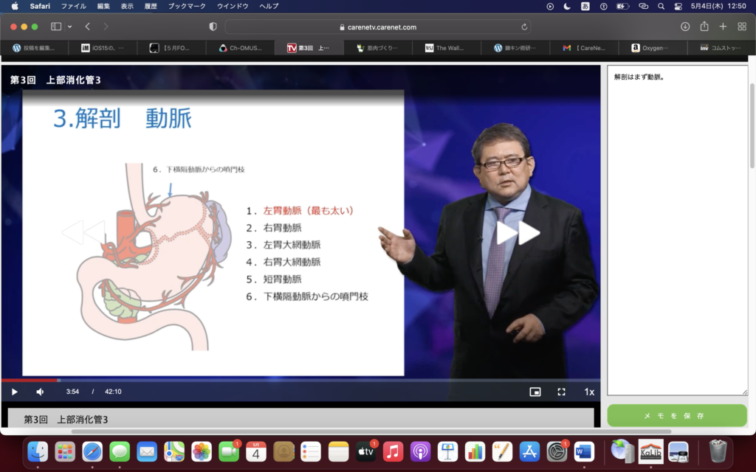Click into the memo text area
Viewport: 756px width, 472px height.
click(676, 229)
